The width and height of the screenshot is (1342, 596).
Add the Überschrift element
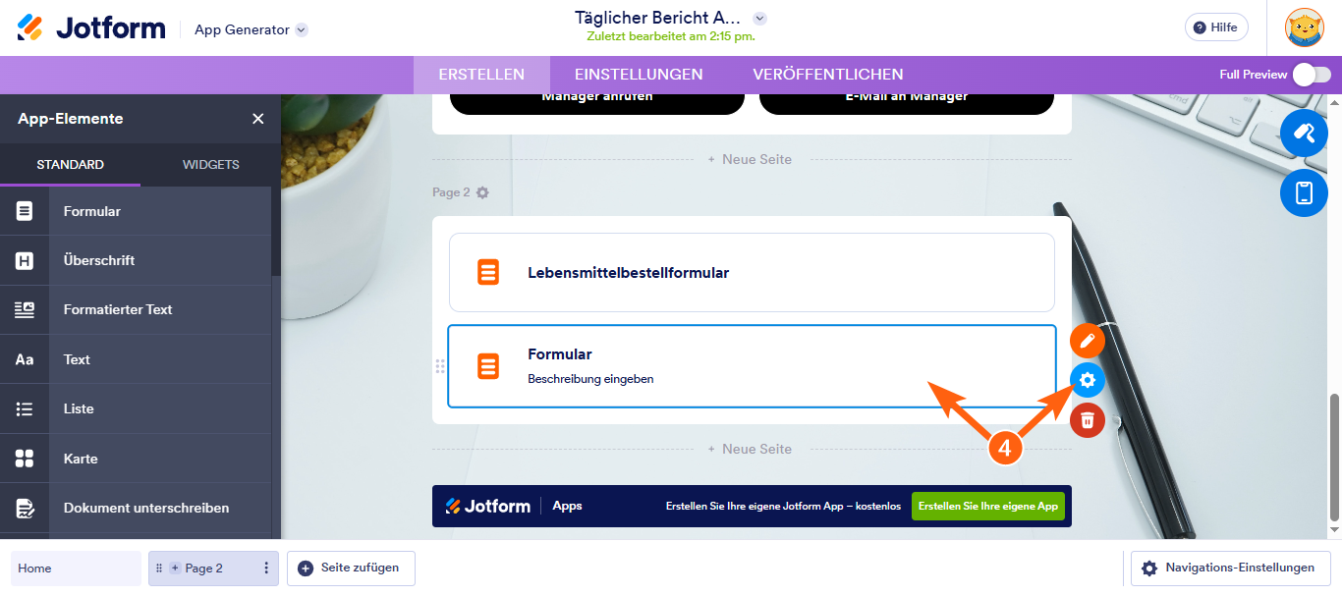point(136,260)
